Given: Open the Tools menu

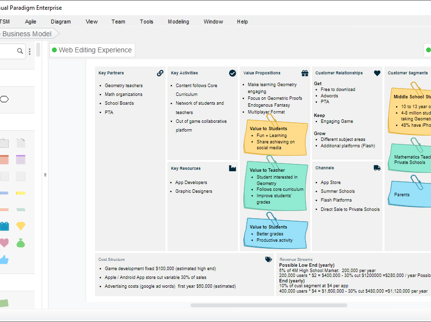Looking at the screenshot, I should point(146,22).
